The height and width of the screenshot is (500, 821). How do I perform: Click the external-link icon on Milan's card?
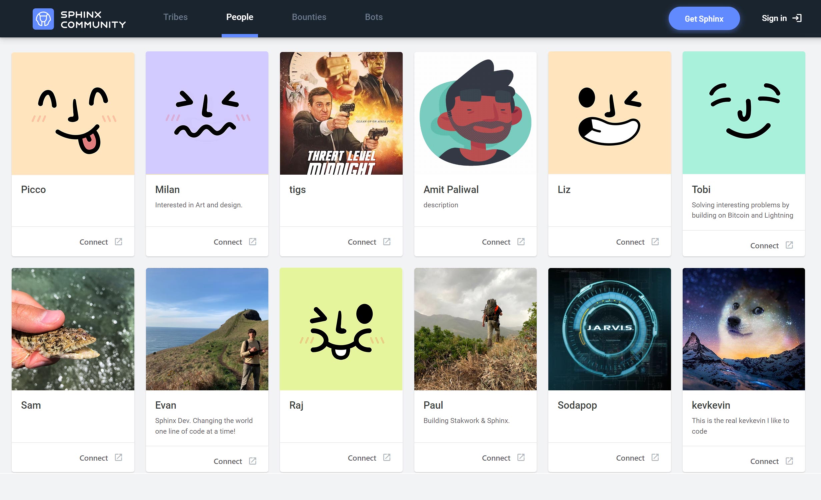click(x=253, y=242)
